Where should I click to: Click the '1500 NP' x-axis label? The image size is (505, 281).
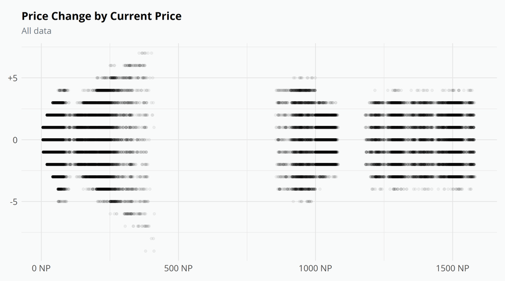(452, 268)
